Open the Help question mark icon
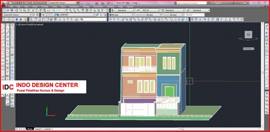This screenshot has height=132, width=270. (x=107, y=10)
